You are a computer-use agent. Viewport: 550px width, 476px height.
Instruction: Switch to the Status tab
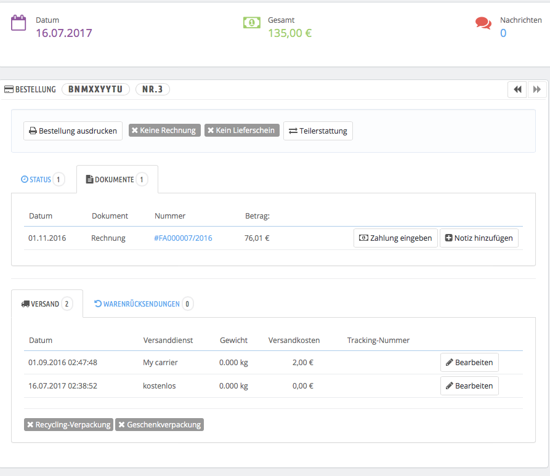pos(42,180)
